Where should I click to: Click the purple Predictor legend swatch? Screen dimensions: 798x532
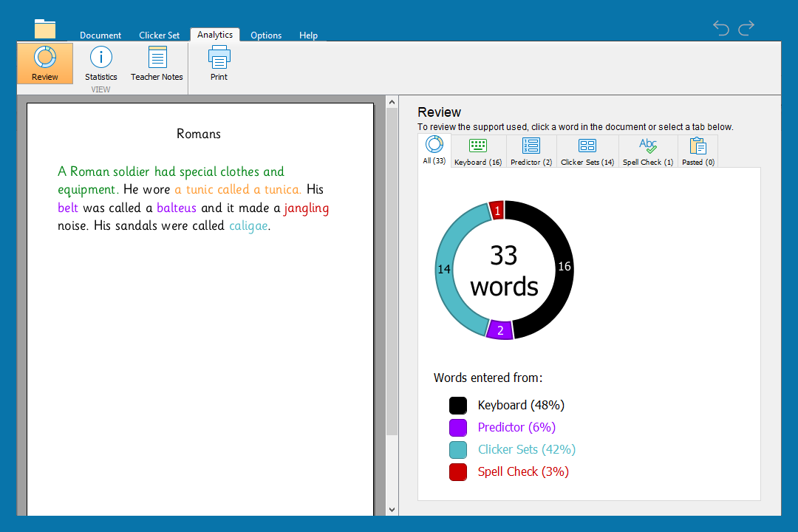point(458,428)
